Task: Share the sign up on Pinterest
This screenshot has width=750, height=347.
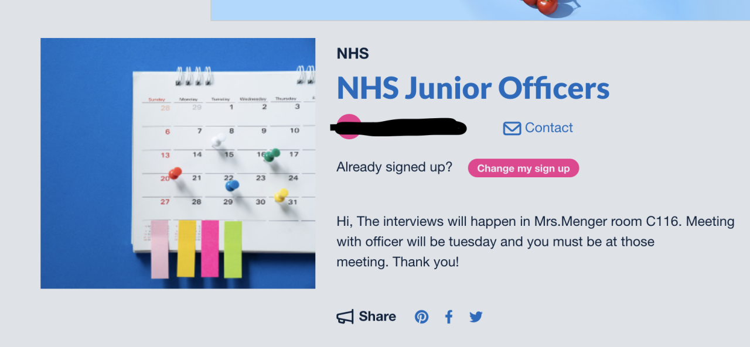Action: pyautogui.click(x=422, y=317)
